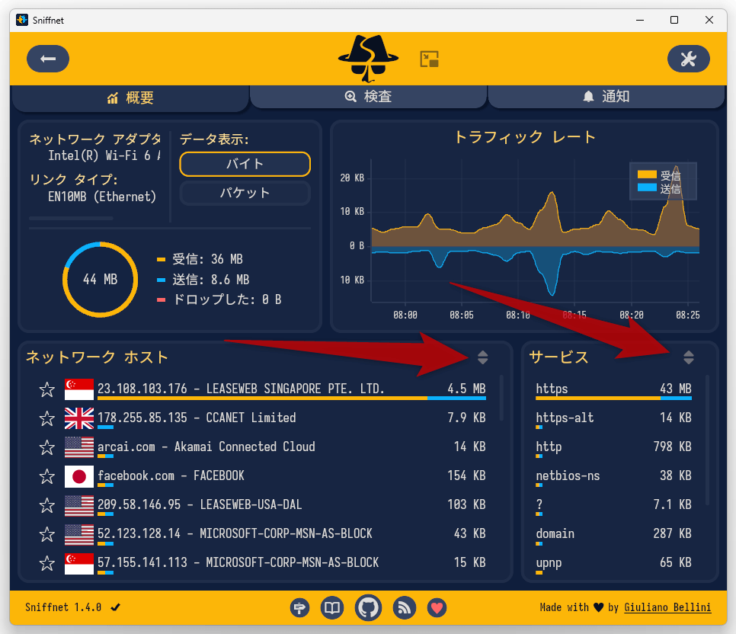Select host row 23.108.103.176 LEASEWEB SINGAPORE
736x634 pixels.
pyautogui.click(x=292, y=390)
